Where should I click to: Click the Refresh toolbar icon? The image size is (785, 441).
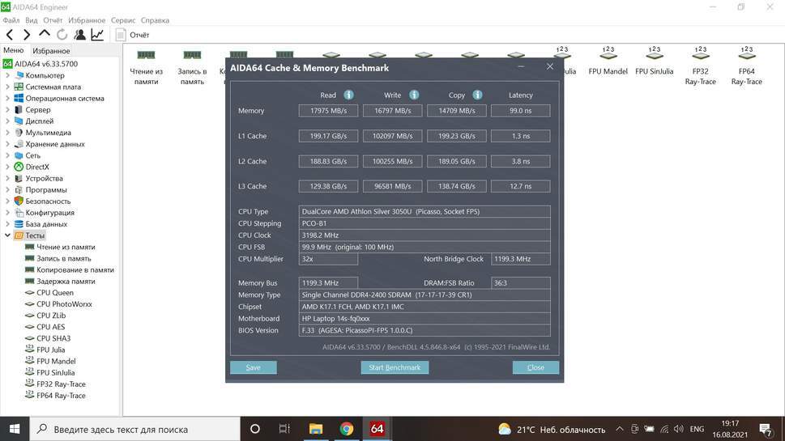pos(62,35)
